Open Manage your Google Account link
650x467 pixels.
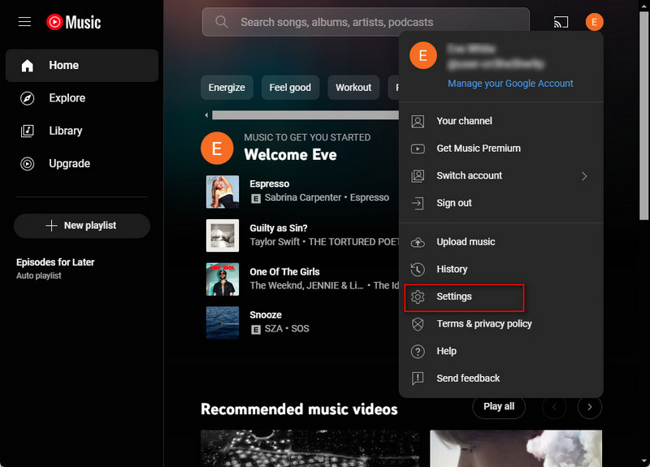click(510, 84)
